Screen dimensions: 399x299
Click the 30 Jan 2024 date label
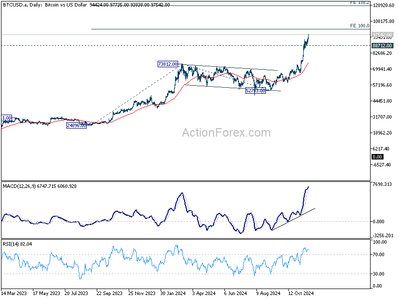(173, 293)
